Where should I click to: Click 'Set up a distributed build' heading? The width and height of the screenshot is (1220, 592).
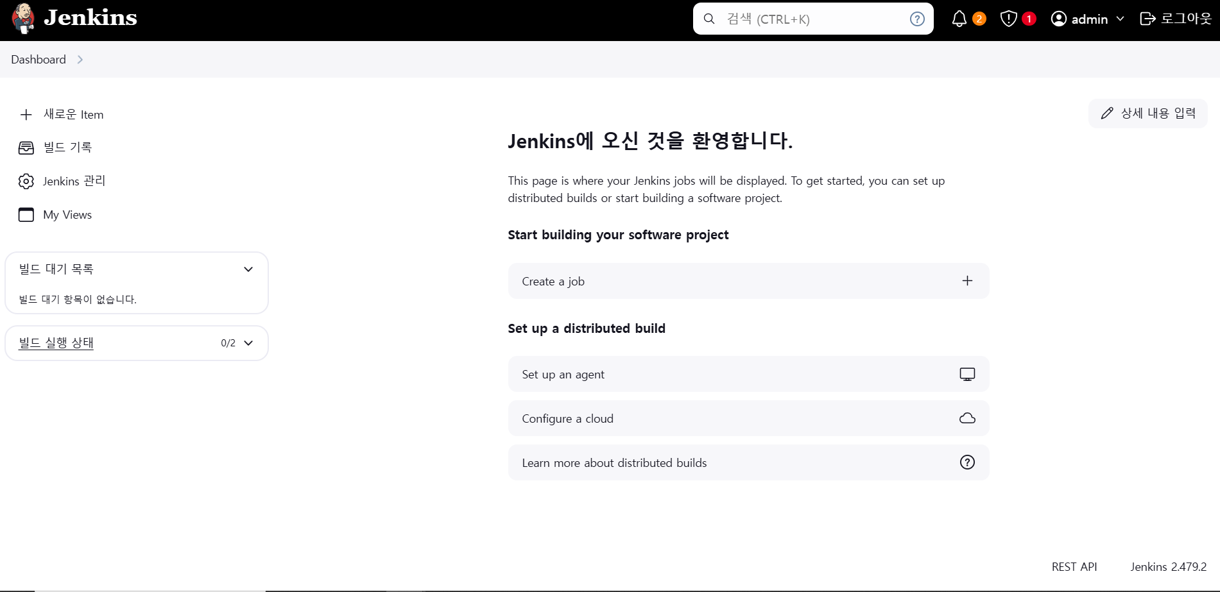tap(587, 328)
